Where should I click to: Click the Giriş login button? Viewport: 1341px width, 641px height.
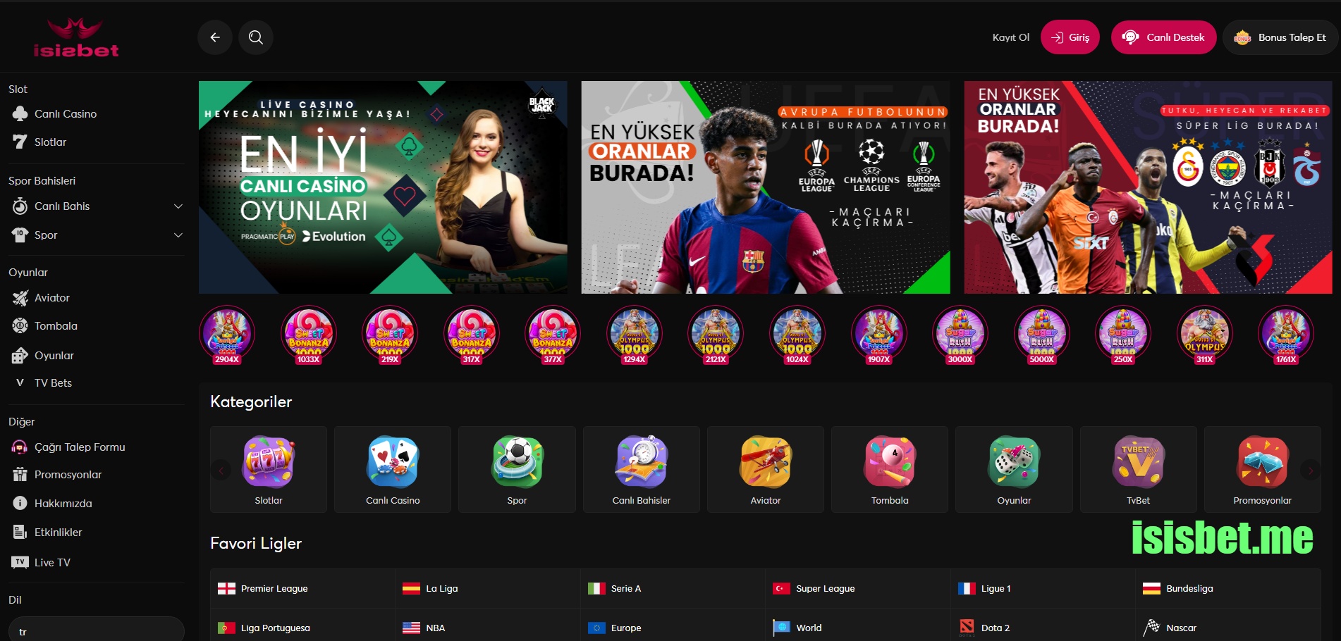point(1070,37)
